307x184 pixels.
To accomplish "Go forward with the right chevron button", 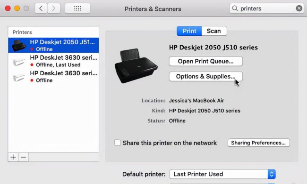I will (x=54, y=8).
